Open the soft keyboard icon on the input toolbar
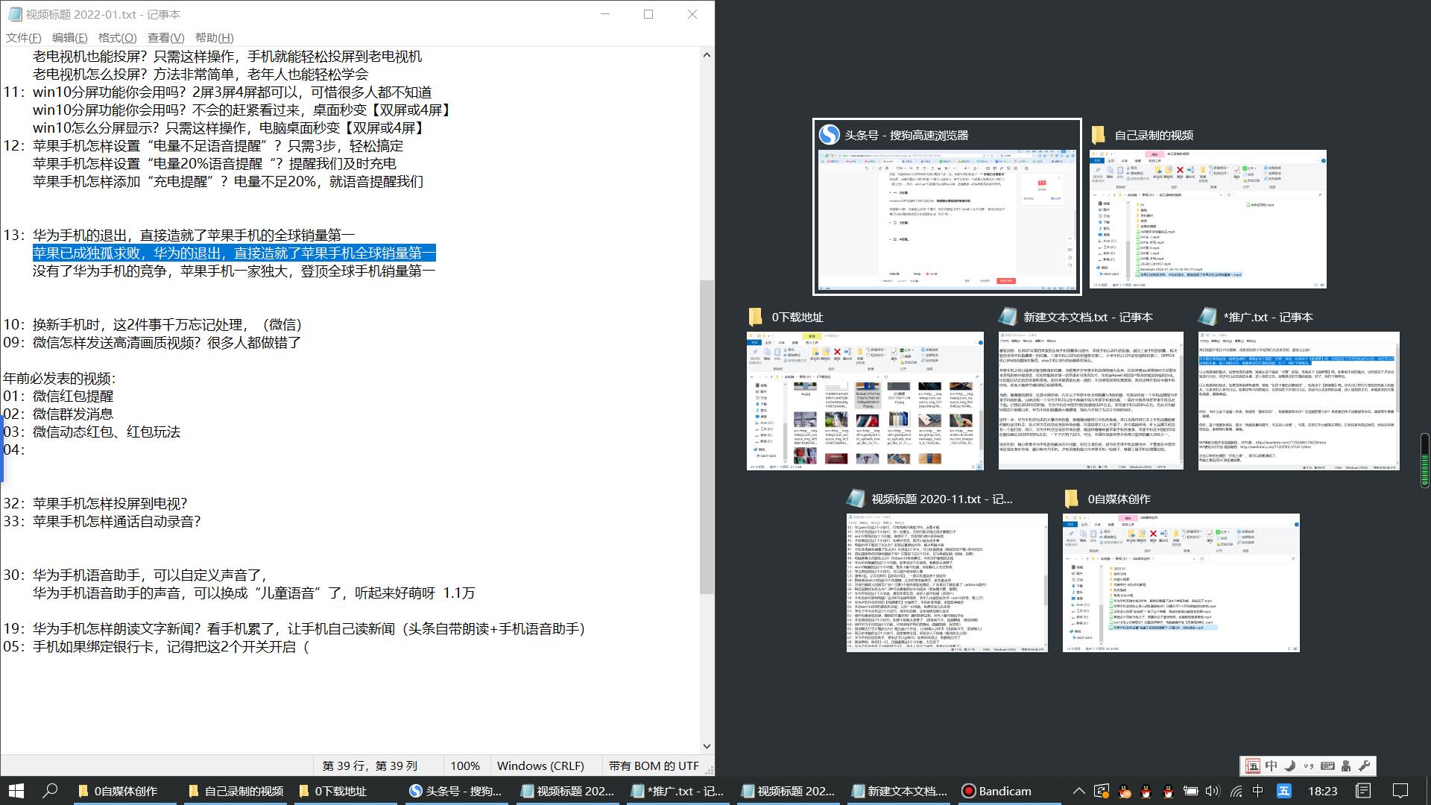Image resolution: width=1431 pixels, height=805 pixels. pyautogui.click(x=1327, y=765)
